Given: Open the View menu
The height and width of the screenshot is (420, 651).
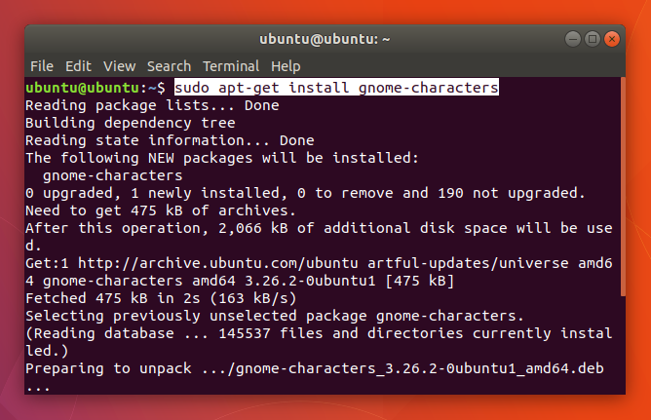Looking at the screenshot, I should point(119,66).
